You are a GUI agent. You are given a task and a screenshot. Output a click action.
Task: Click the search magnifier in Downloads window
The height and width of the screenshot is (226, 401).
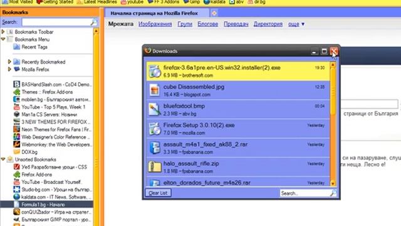click(333, 193)
